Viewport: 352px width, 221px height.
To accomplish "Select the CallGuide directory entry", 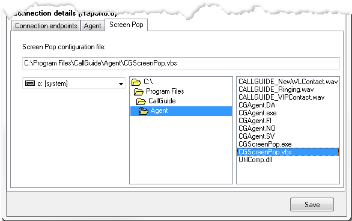I will point(162,101).
